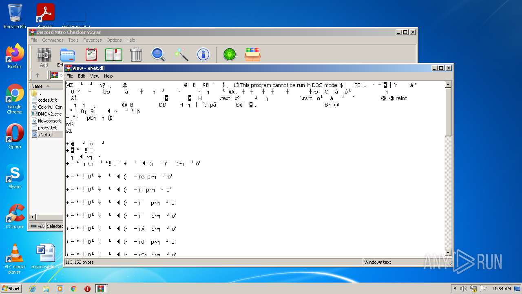Open Opera from the taskbar
The width and height of the screenshot is (522, 294).
point(87,289)
